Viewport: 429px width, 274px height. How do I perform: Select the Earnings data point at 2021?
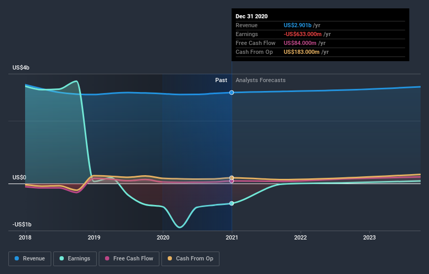click(231, 203)
